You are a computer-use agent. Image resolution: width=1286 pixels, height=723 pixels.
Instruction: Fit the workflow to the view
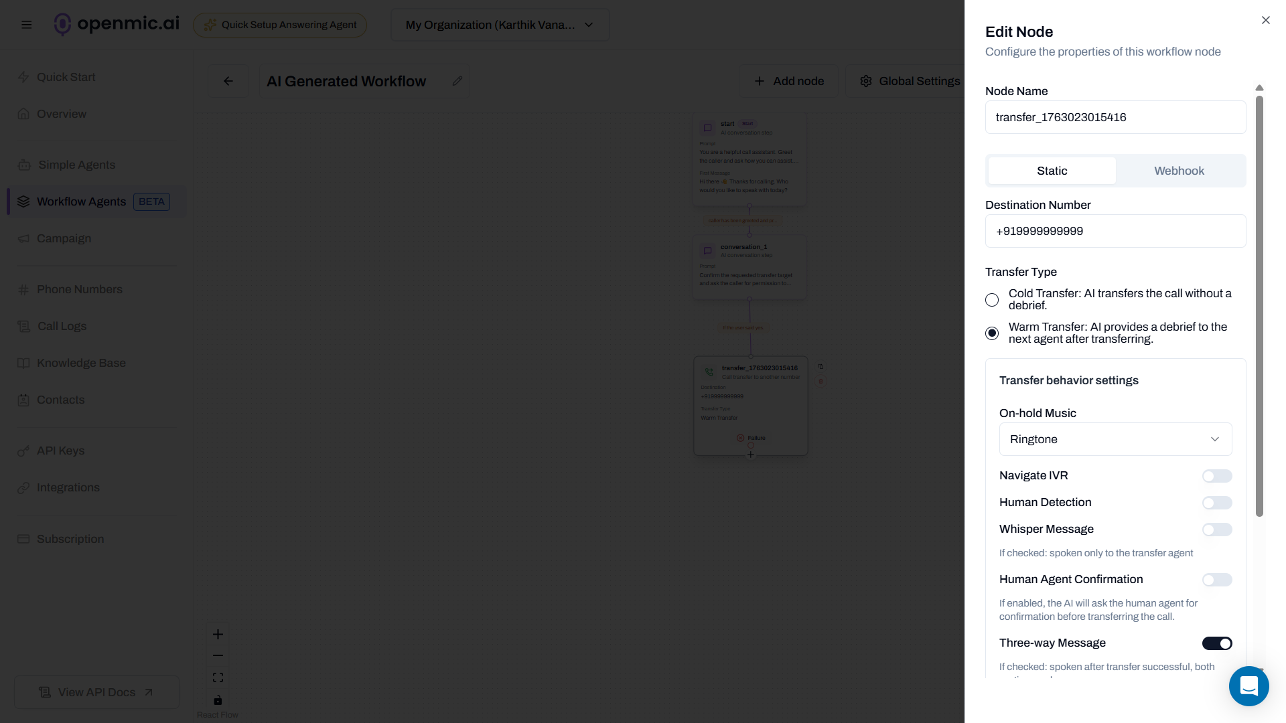(217, 677)
